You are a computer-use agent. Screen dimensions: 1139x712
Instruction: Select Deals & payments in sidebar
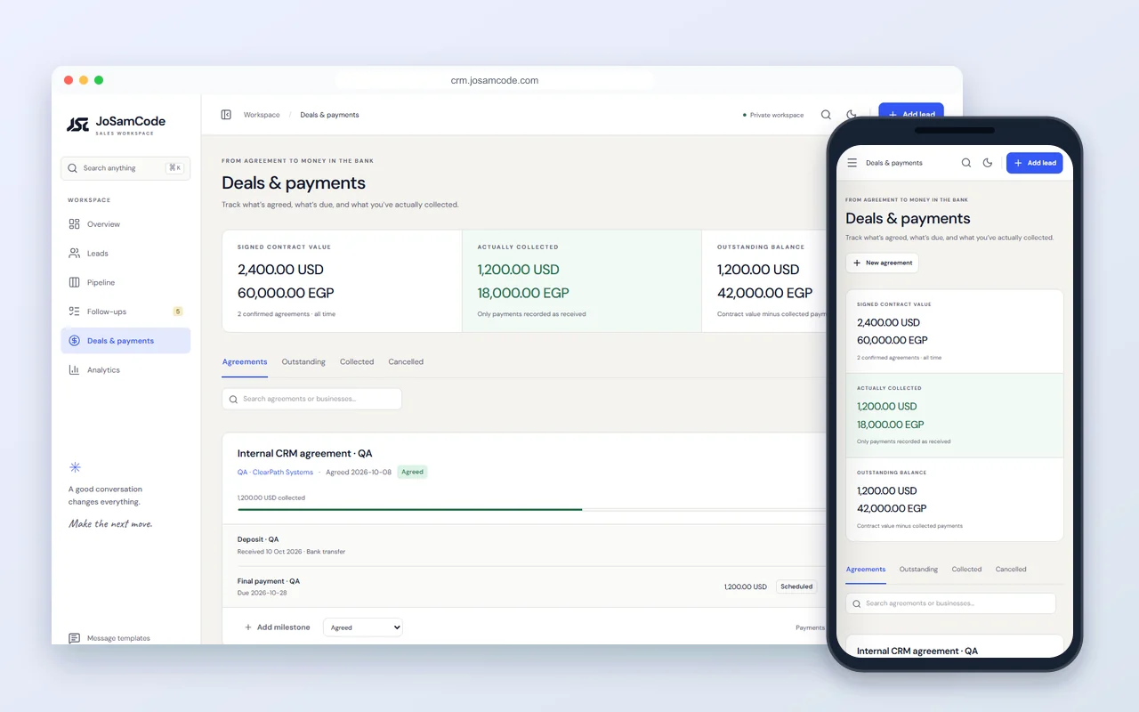click(125, 341)
